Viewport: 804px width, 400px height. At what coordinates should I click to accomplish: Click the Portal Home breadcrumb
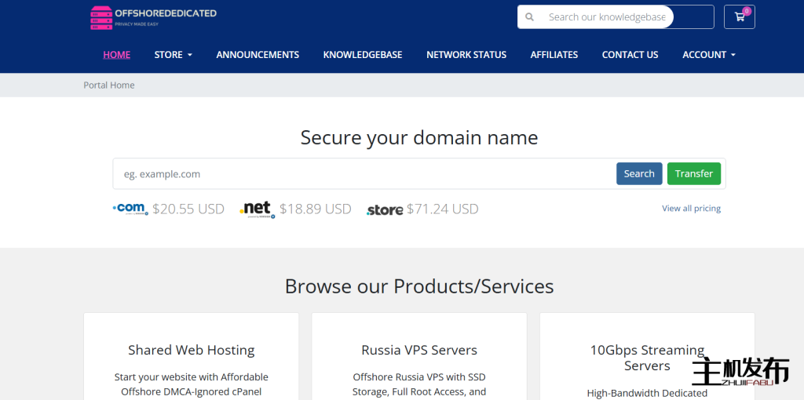point(109,85)
